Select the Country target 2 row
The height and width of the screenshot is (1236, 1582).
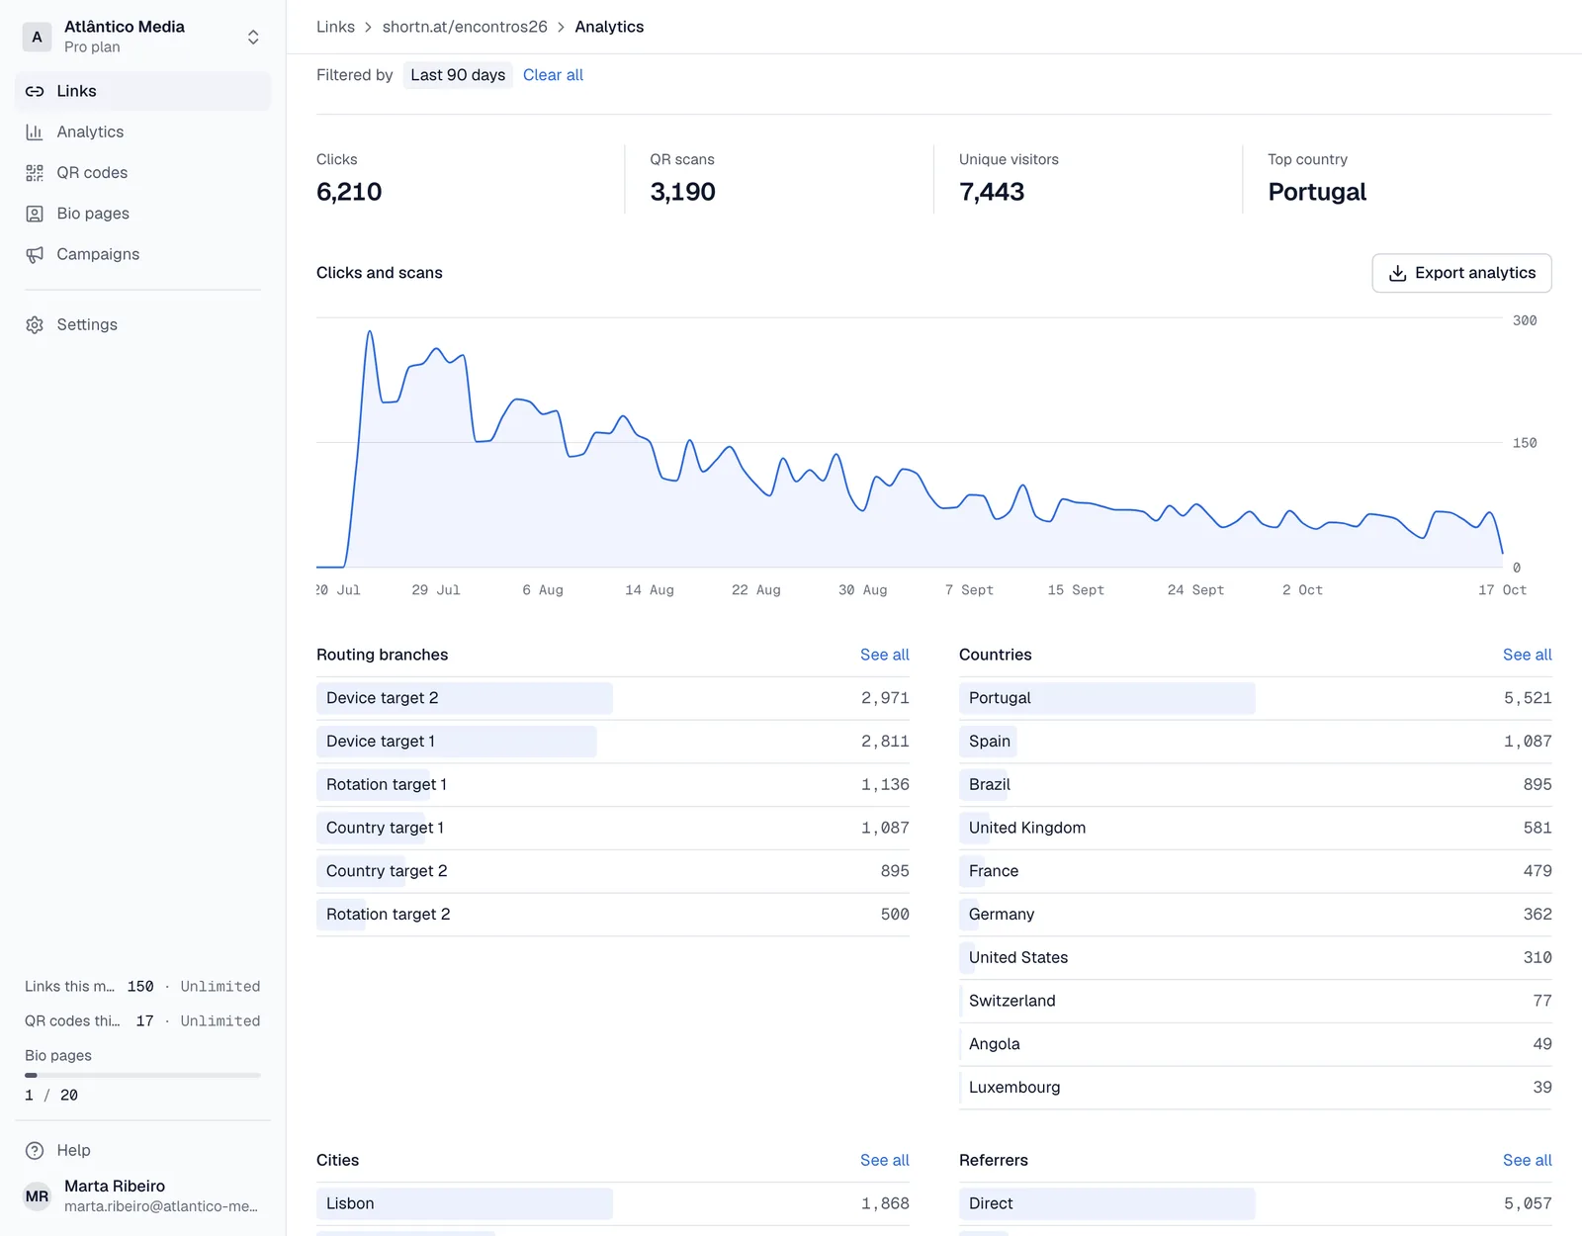point(613,871)
